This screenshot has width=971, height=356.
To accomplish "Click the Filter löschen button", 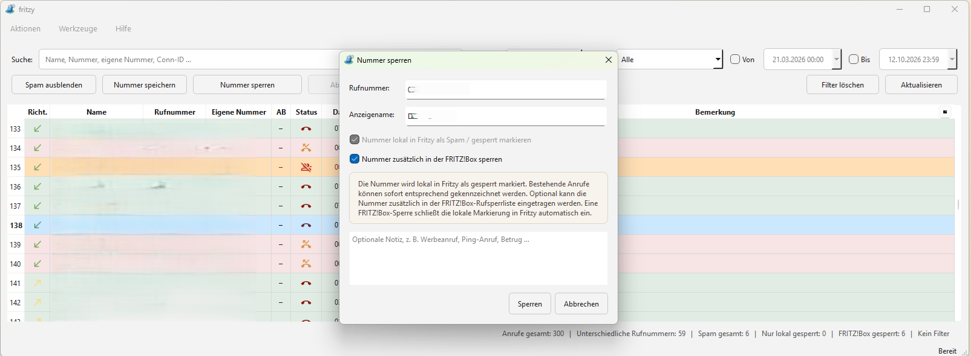I will pyautogui.click(x=843, y=84).
